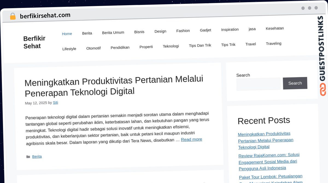Open the Paket Tour Lombok recent post
Screen dimensions: 328x183
[x=271, y=179]
